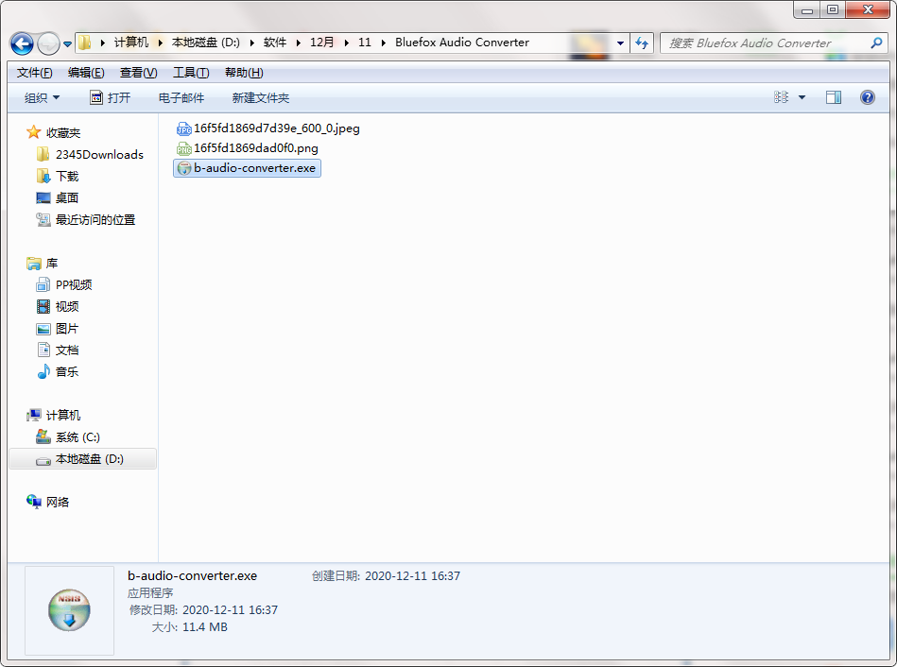The image size is (897, 667).
Task: Click the 创建日期 value 2020-12-11 16:37
Action: pyautogui.click(x=412, y=576)
